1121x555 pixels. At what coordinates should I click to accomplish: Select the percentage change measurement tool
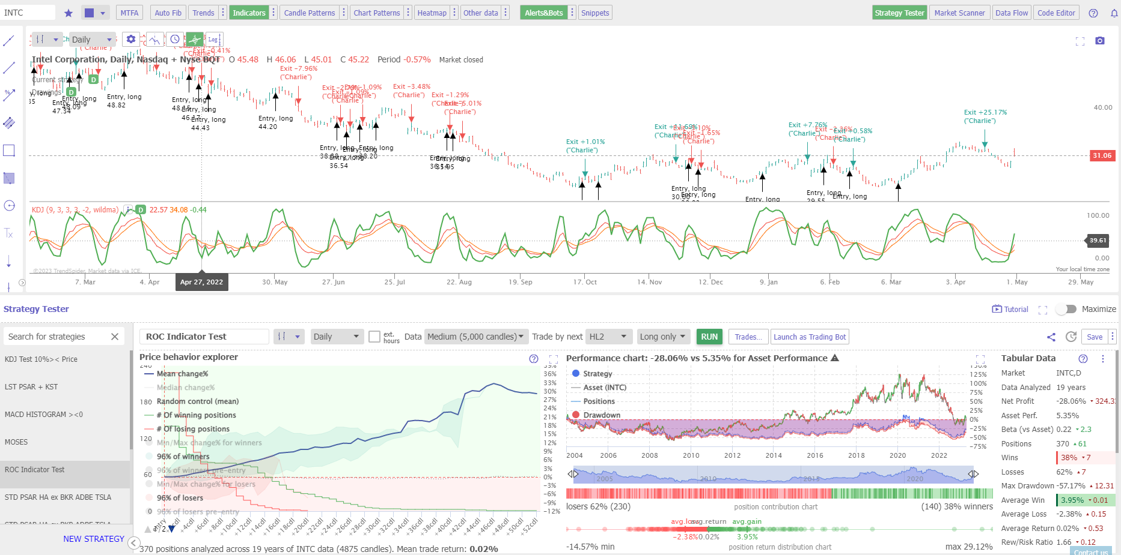pyautogui.click(x=9, y=95)
